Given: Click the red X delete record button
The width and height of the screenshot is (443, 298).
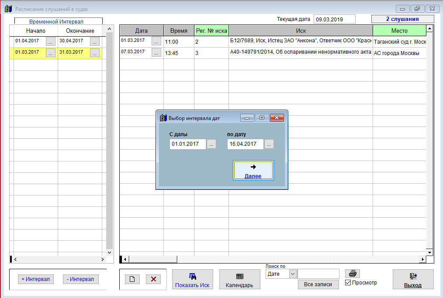Looking at the screenshot, I should (153, 279).
